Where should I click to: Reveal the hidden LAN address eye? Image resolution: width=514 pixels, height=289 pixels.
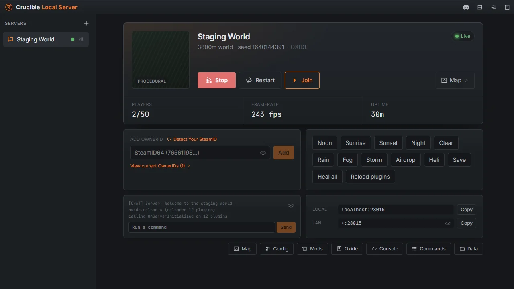[448, 223]
